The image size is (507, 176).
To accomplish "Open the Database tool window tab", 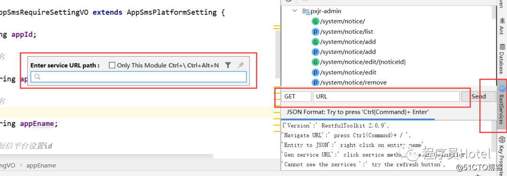I will tap(502, 59).
